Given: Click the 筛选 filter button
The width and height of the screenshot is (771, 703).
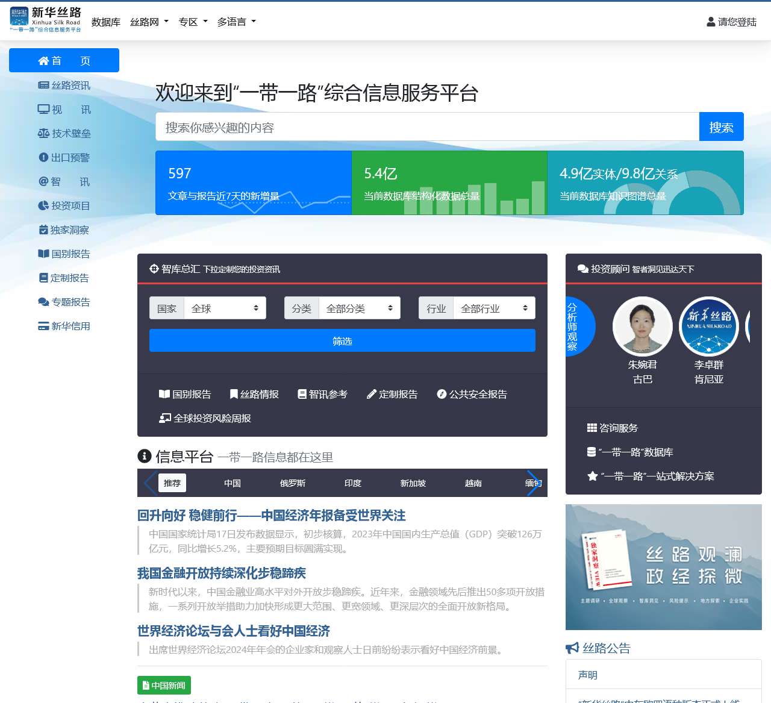Looking at the screenshot, I should tap(342, 340).
